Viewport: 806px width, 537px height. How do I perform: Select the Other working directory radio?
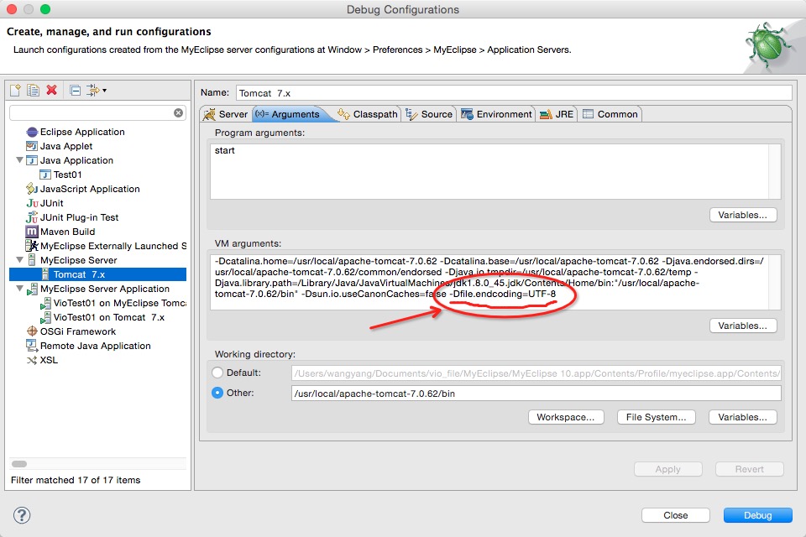(x=217, y=393)
